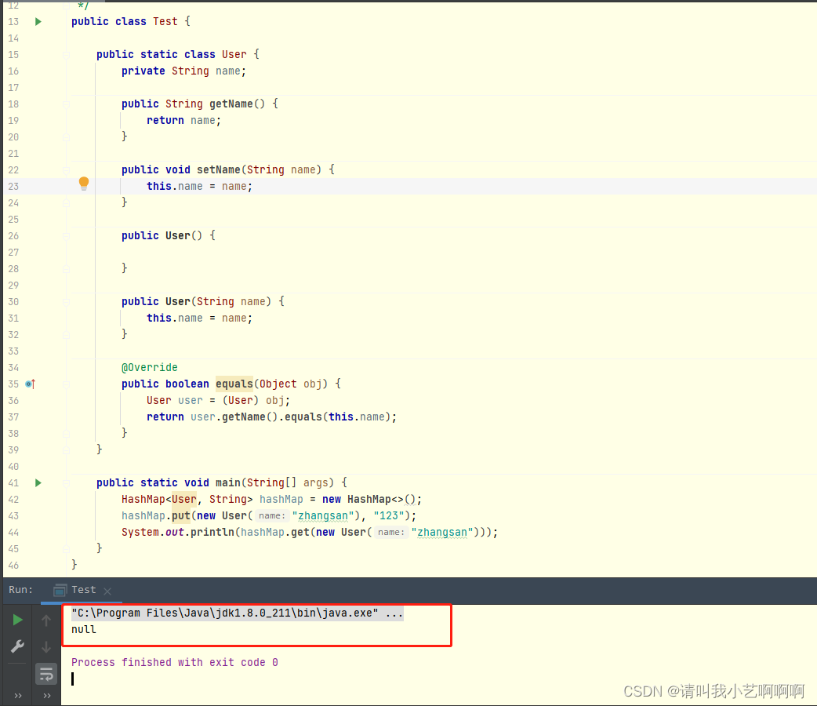This screenshot has height=706, width=817.
Task: Open hidden toolbar actions via chevron arrows
Action: coord(17,695)
